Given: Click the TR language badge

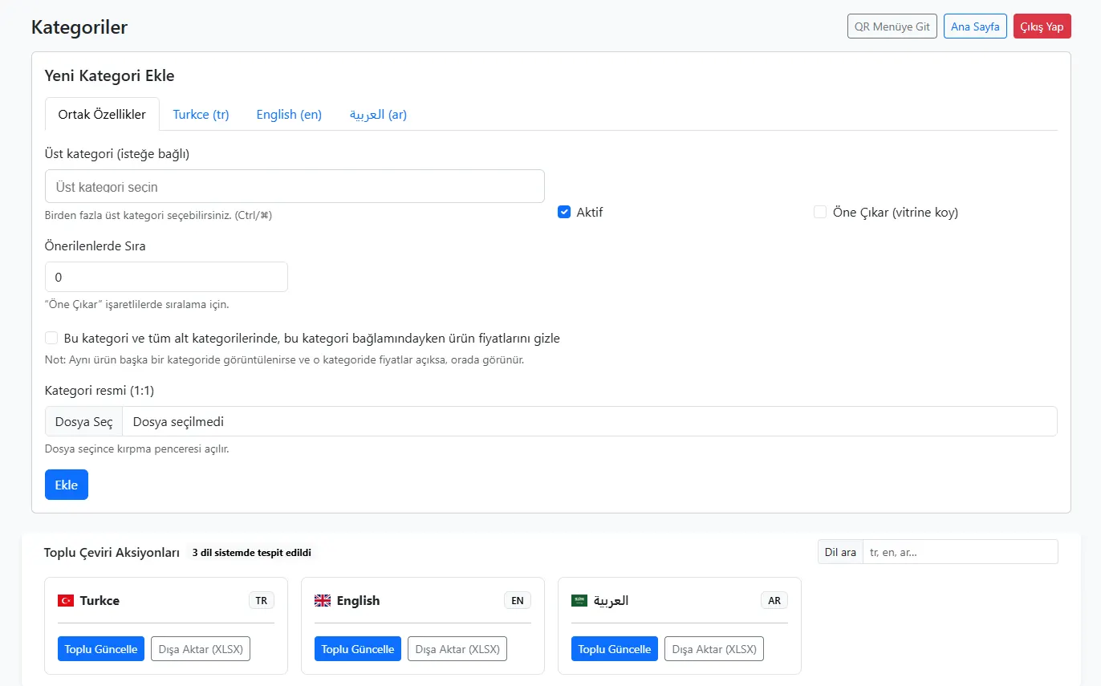Looking at the screenshot, I should [262, 600].
